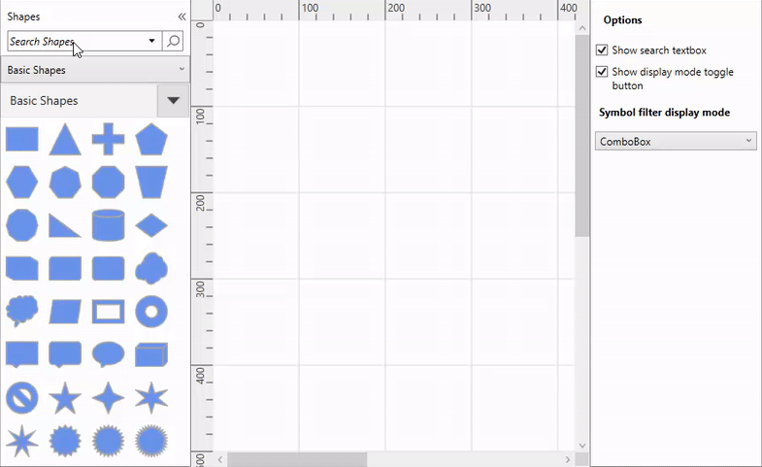The image size is (762, 467).
Task: Click the diagram's vertical scrollbar thumb
Action: tap(582, 136)
